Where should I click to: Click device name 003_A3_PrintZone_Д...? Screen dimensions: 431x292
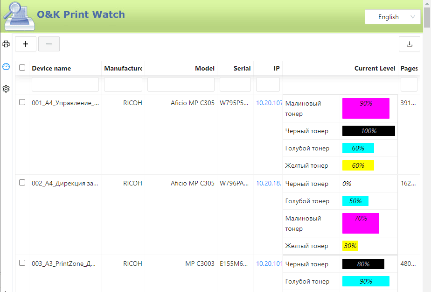[64, 264]
